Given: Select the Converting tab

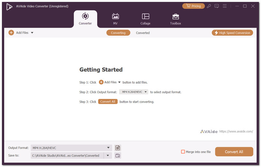Looking at the screenshot, I should [x=118, y=33].
